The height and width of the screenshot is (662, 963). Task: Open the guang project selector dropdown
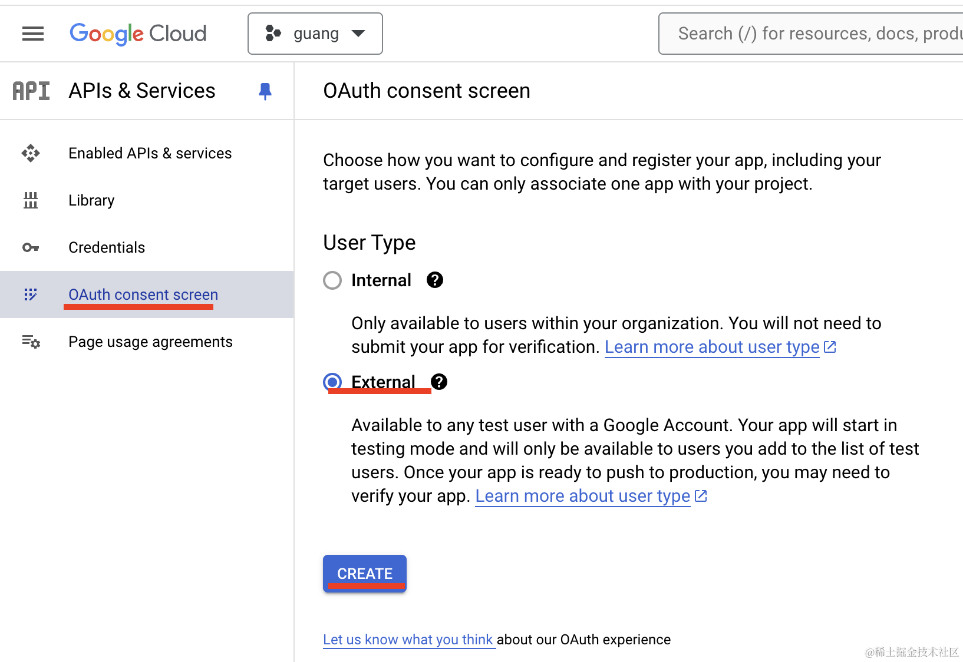[x=315, y=34]
